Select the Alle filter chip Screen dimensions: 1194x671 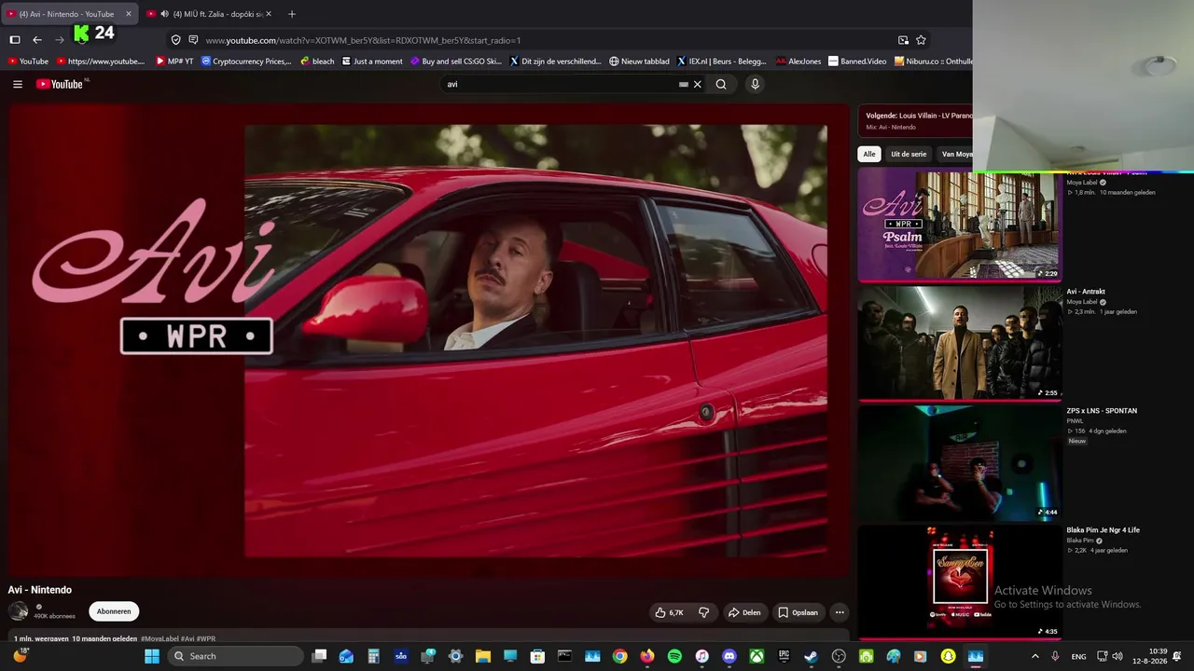click(869, 154)
